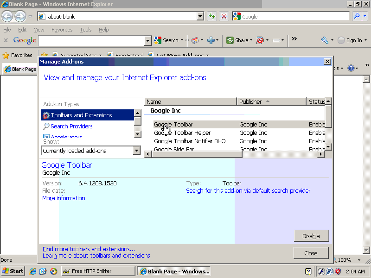The image size is (371, 278).
Task: Open Learn more about toolbars and extensions
Action: coord(96,256)
